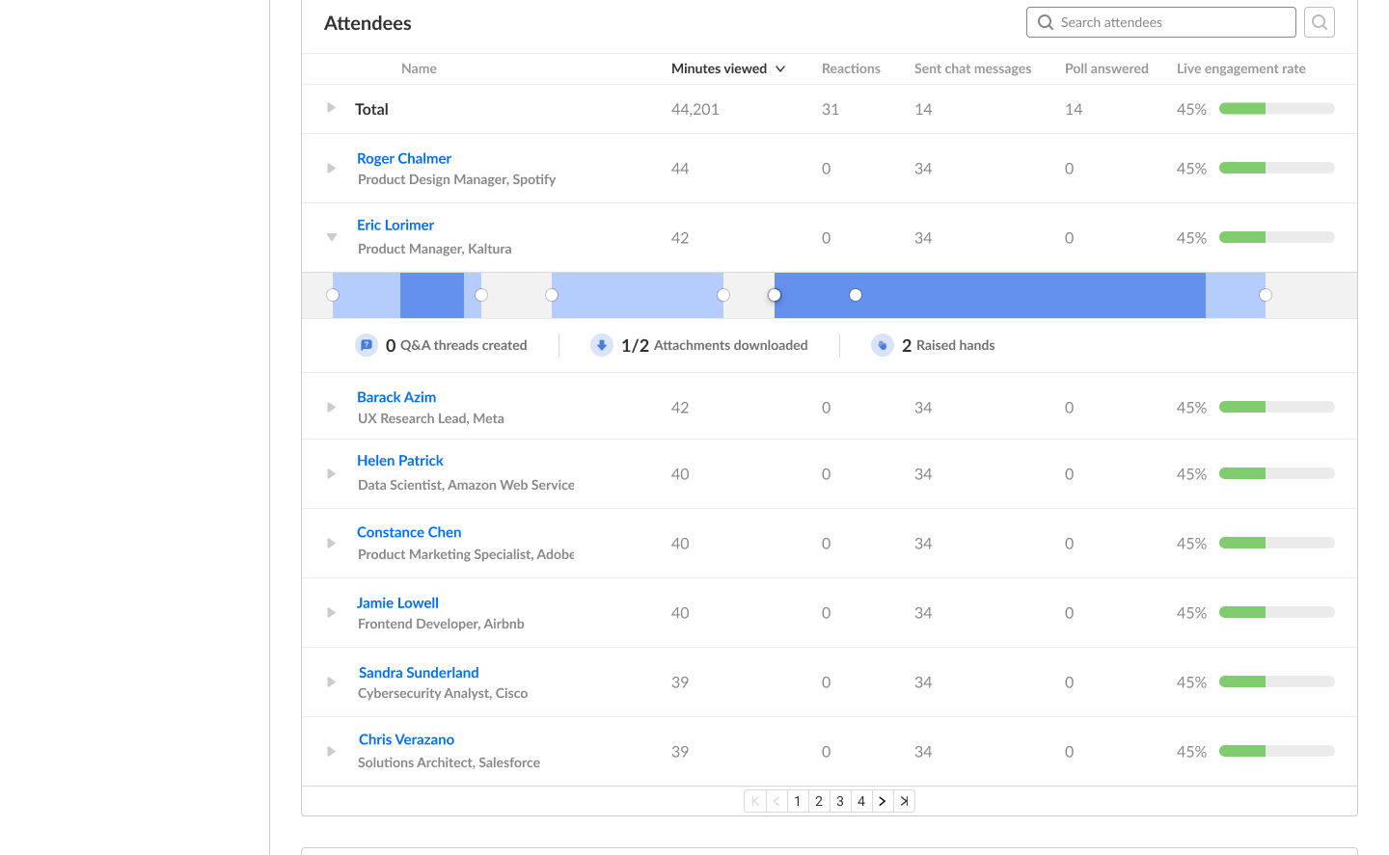This screenshot has width=1389, height=855.
Task: Collapse Eric Lorimer's expanded row
Action: [331, 237]
